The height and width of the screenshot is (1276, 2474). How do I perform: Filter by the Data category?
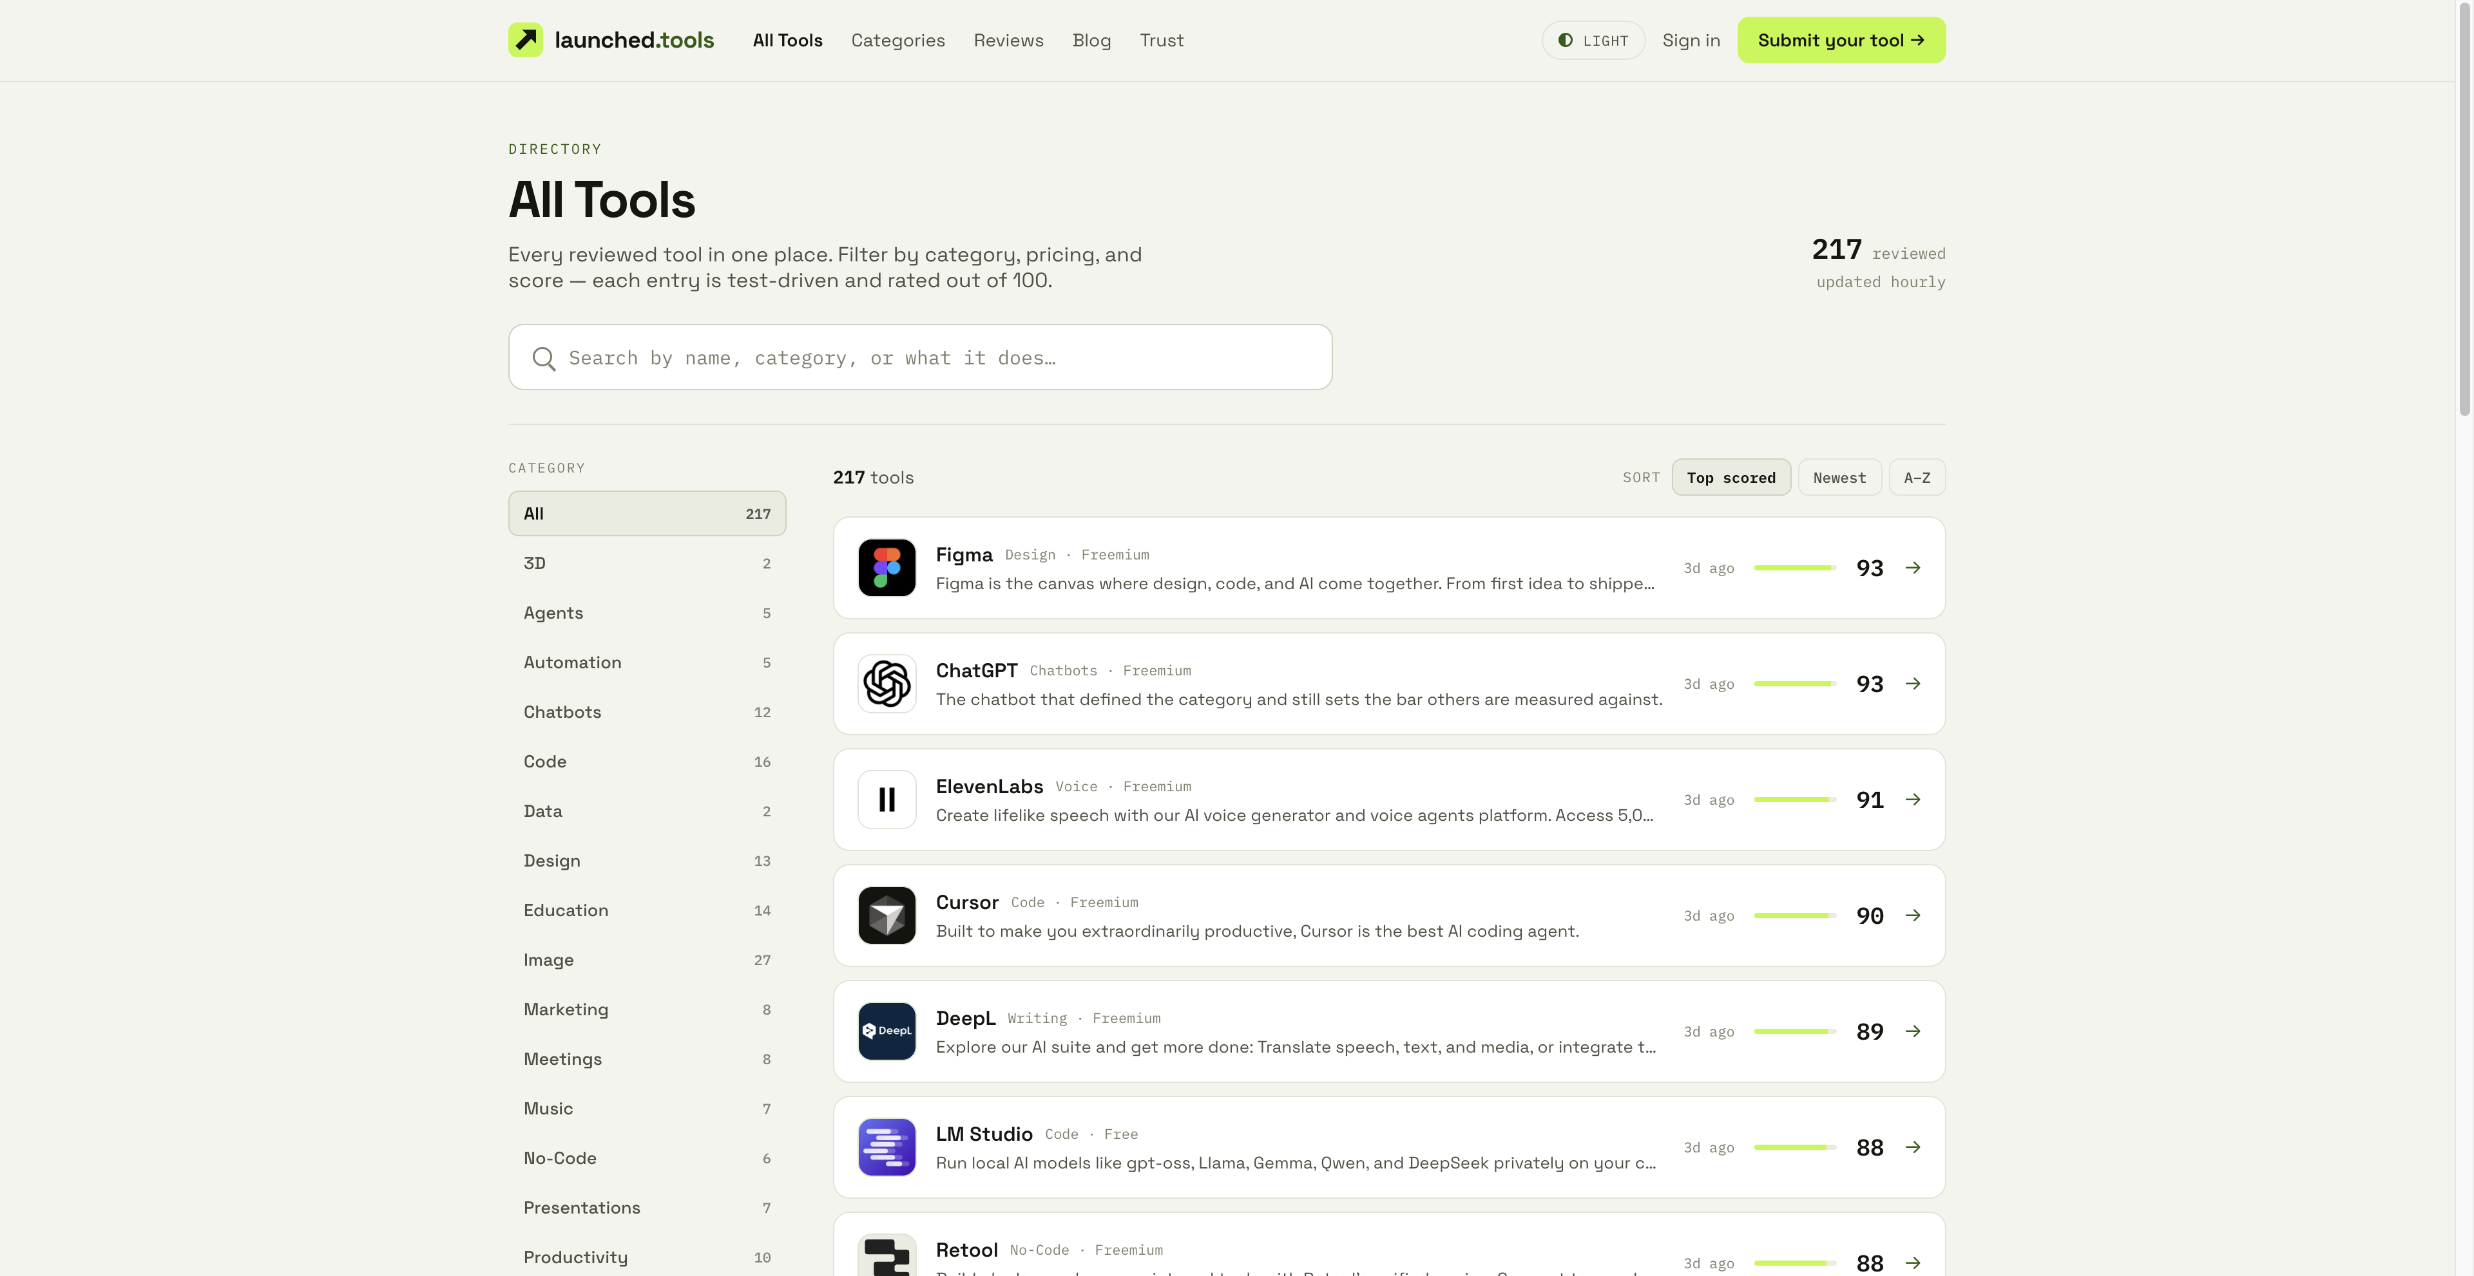click(647, 811)
